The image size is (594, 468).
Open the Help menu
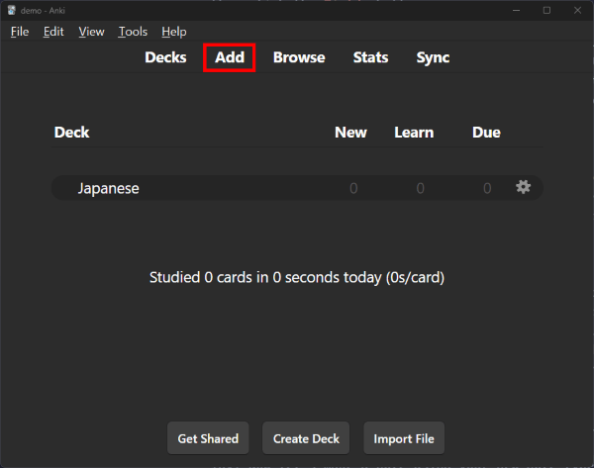click(x=174, y=32)
